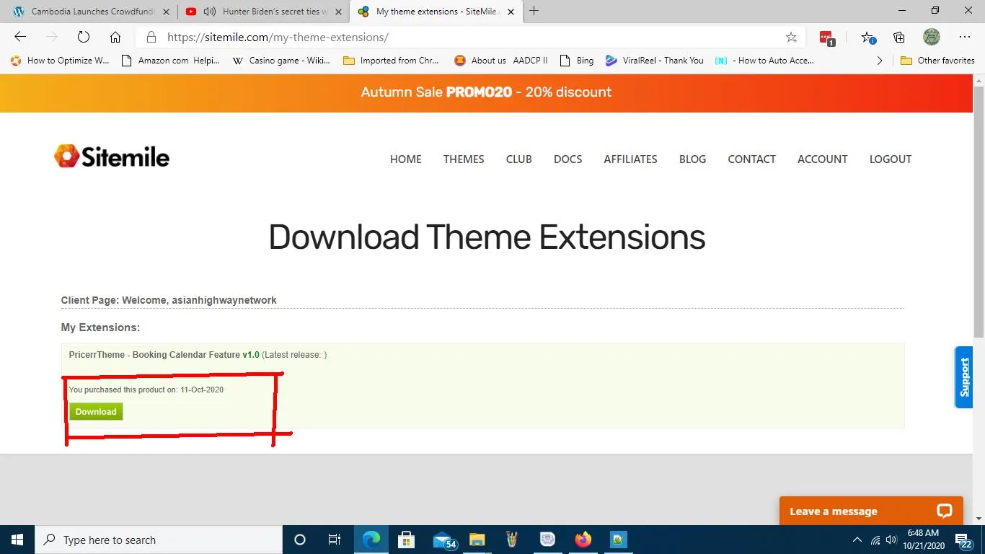Open Windows Start menu

click(x=17, y=540)
